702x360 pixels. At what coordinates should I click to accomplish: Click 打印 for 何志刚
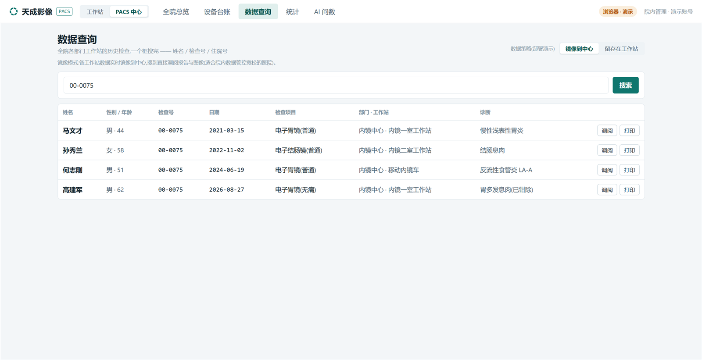pyautogui.click(x=629, y=170)
